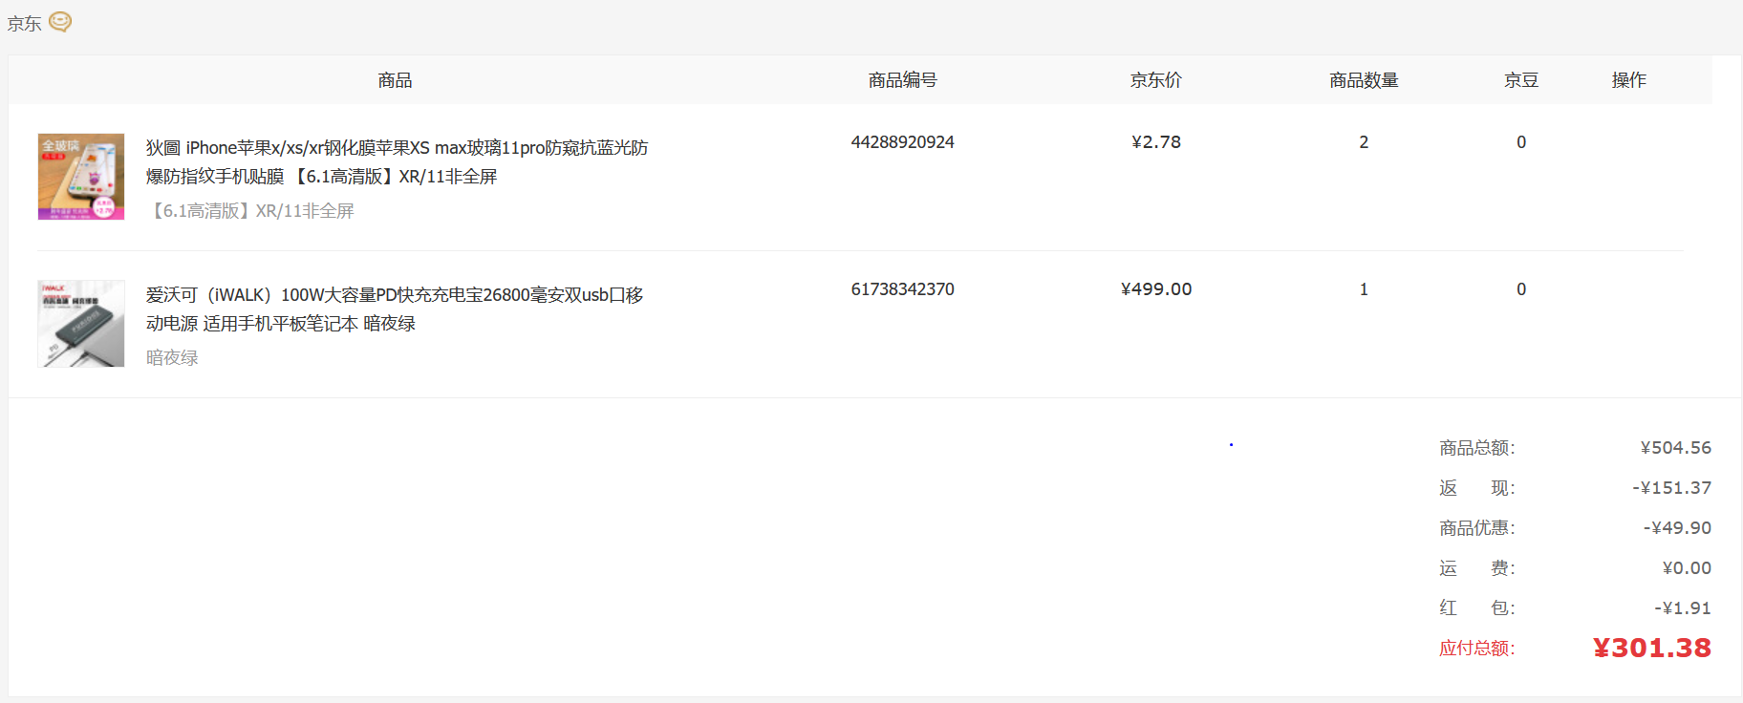
Task: Click the 应付总额 label
Action: point(1477,649)
